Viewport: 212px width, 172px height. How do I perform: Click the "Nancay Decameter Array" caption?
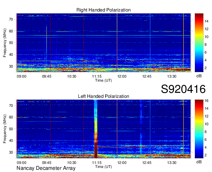(46, 168)
